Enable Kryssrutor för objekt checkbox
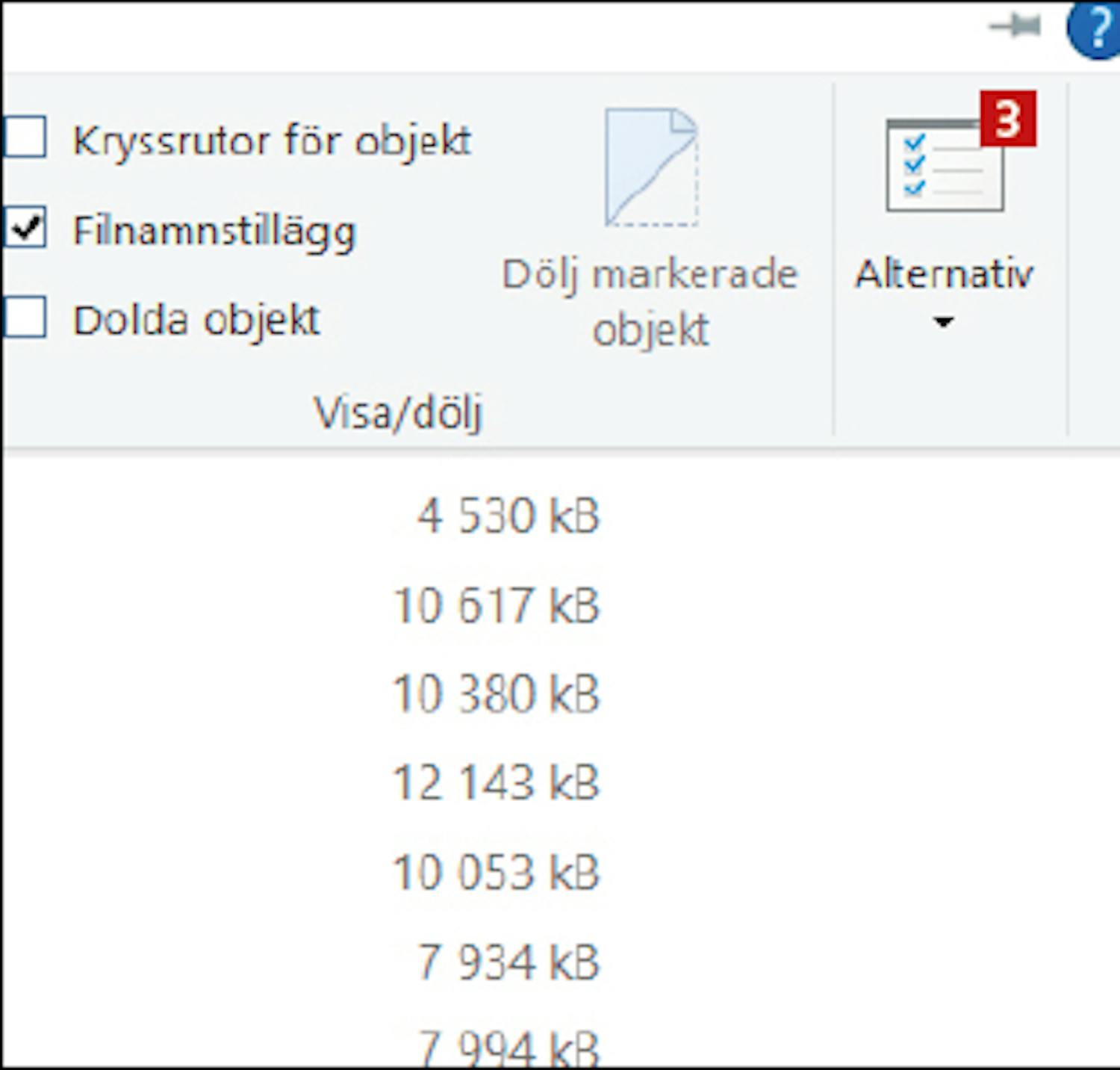 (25, 137)
